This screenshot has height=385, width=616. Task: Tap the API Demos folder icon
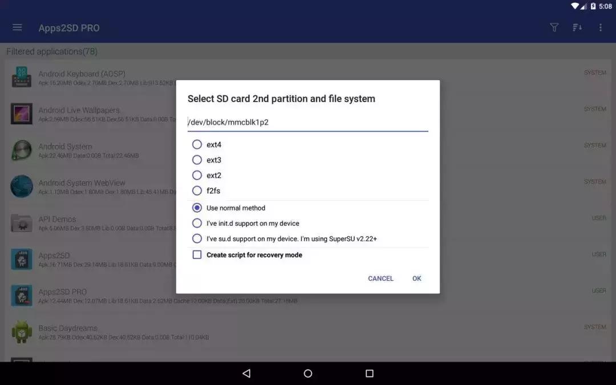click(22, 223)
